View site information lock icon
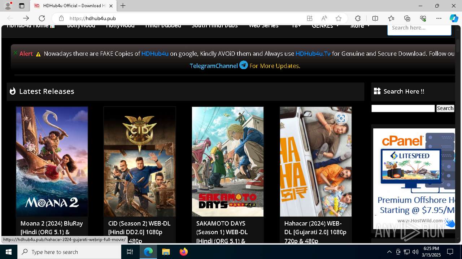 point(61,18)
